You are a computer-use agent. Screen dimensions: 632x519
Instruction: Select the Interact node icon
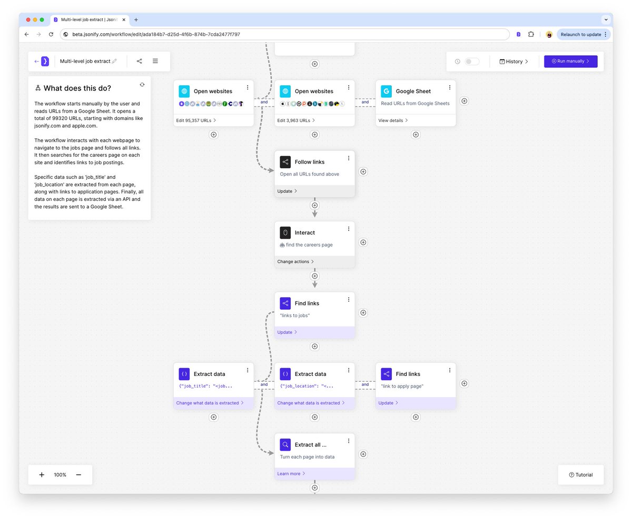point(285,232)
